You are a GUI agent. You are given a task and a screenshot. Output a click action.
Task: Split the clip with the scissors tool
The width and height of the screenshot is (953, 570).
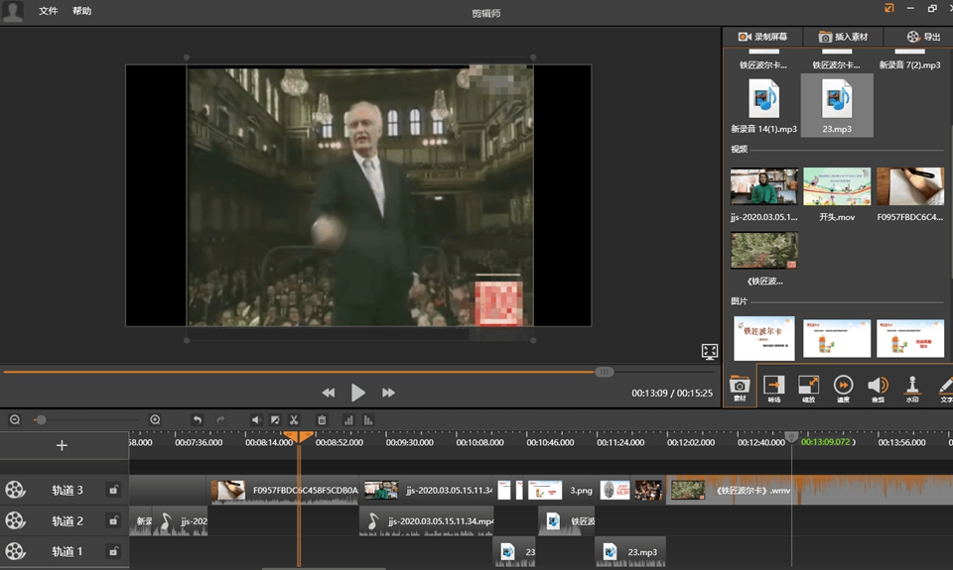(294, 419)
